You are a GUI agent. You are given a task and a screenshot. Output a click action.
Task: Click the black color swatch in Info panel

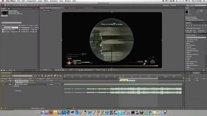pos(187,12)
